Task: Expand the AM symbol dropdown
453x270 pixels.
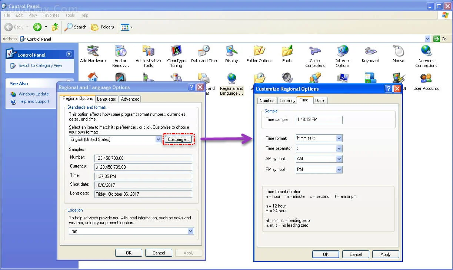Action: click(x=339, y=159)
